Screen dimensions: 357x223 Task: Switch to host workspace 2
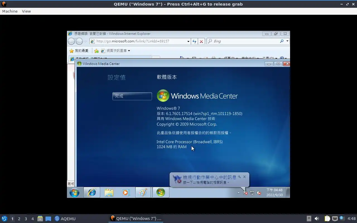(19, 219)
